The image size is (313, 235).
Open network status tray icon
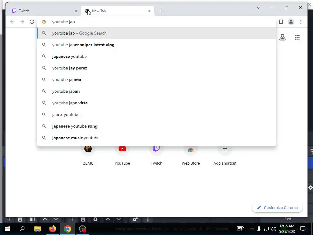point(266,229)
